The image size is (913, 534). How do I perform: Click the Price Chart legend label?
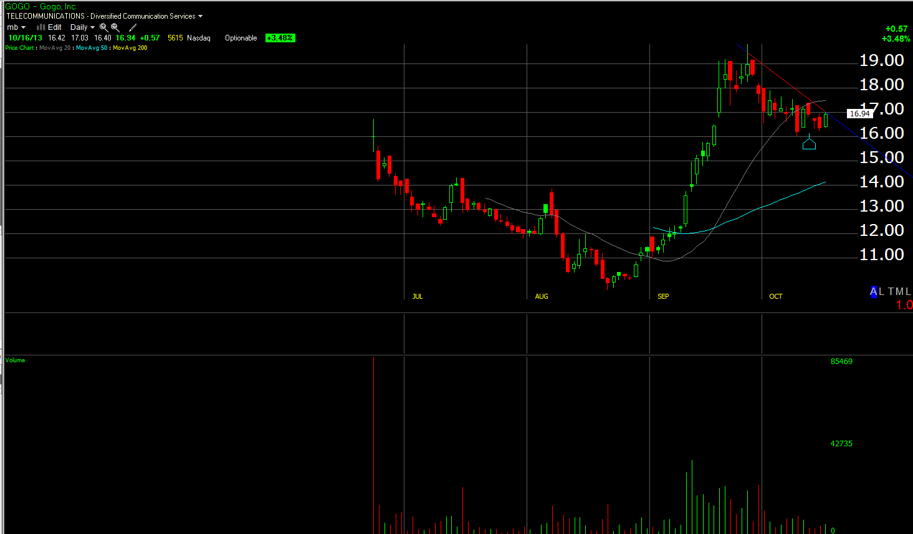[x=19, y=48]
